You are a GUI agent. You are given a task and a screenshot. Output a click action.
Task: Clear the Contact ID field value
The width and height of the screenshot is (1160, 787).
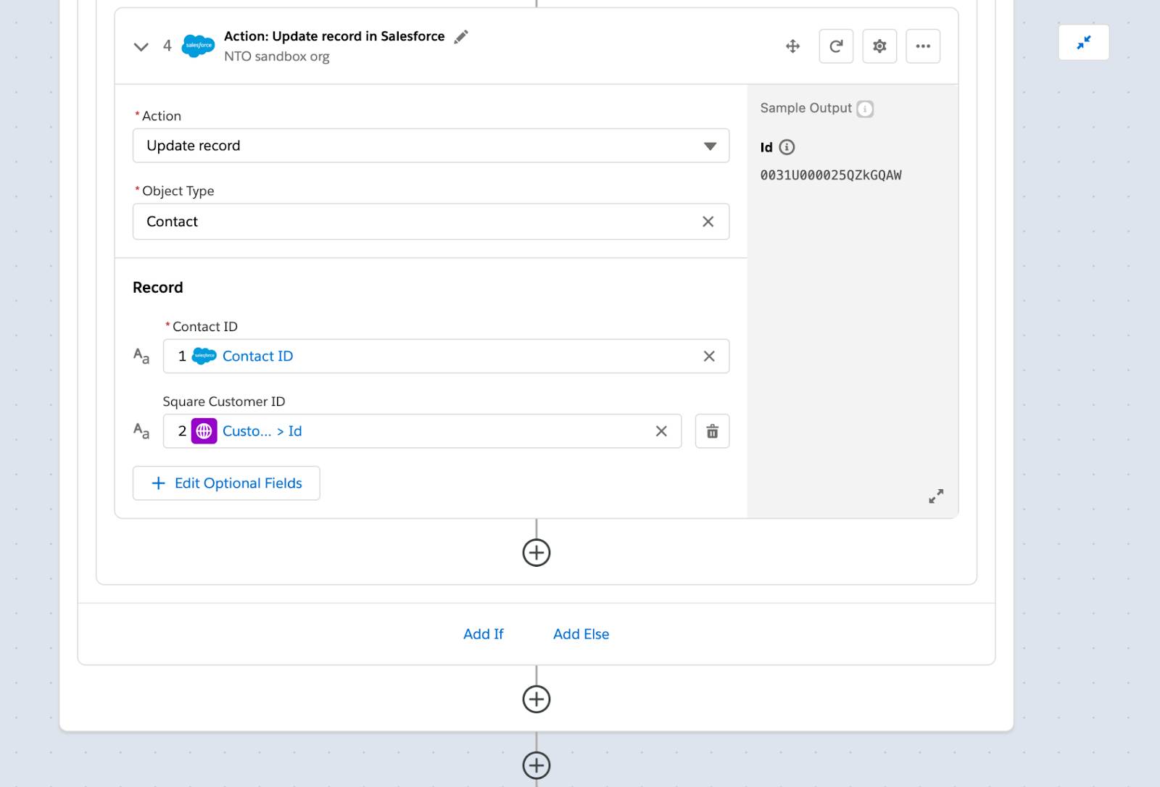(x=709, y=356)
